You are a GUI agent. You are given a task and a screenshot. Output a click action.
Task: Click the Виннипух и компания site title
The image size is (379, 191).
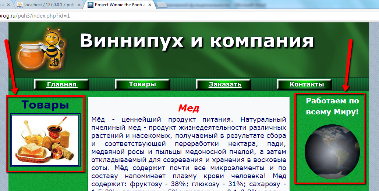[197, 41]
